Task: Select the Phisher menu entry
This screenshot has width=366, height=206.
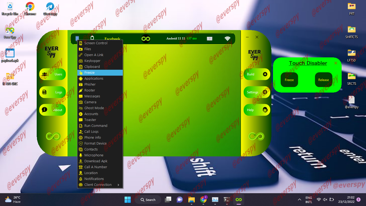Action: [x=100, y=84]
